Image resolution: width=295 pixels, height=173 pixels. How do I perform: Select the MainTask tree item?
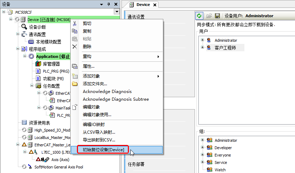(63, 108)
